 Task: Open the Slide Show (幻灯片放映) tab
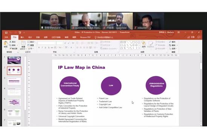pos(56,37)
